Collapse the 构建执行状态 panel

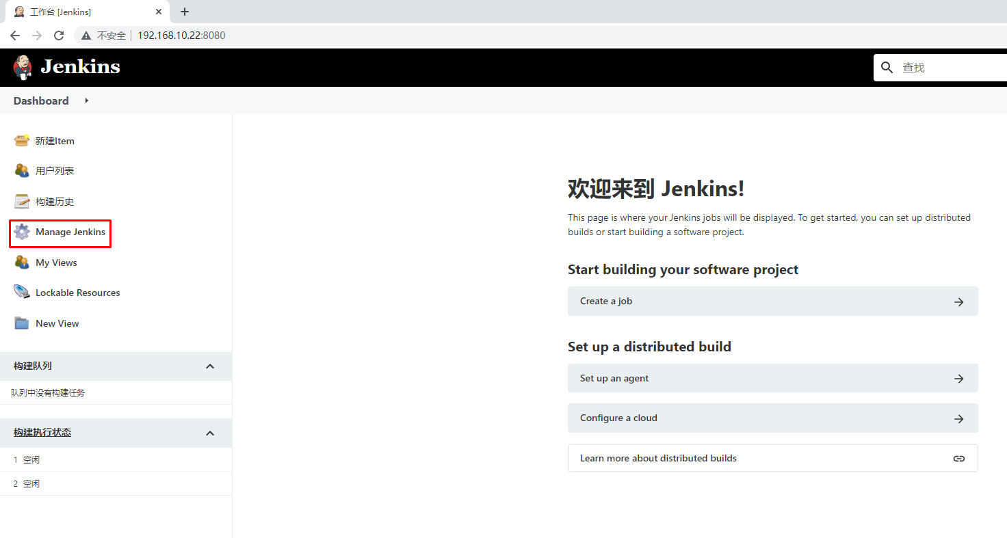click(210, 432)
